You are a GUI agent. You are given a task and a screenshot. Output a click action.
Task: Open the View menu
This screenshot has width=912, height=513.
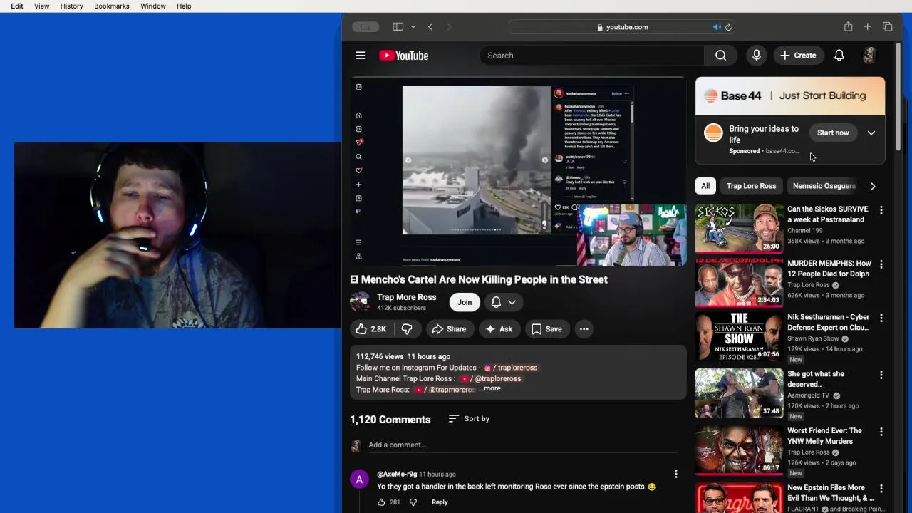(41, 6)
